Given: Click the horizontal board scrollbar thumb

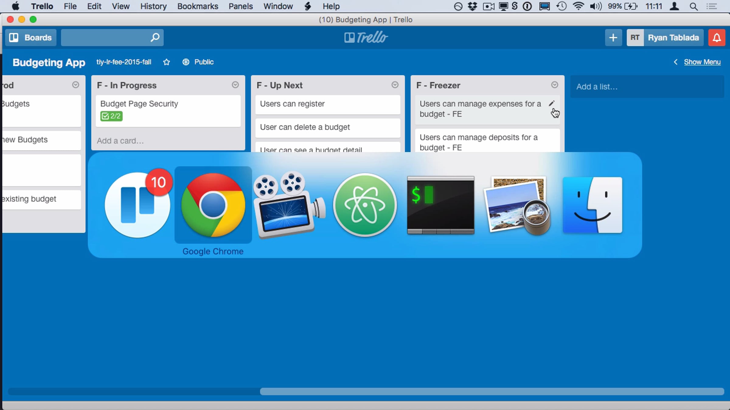Looking at the screenshot, I should [x=492, y=391].
